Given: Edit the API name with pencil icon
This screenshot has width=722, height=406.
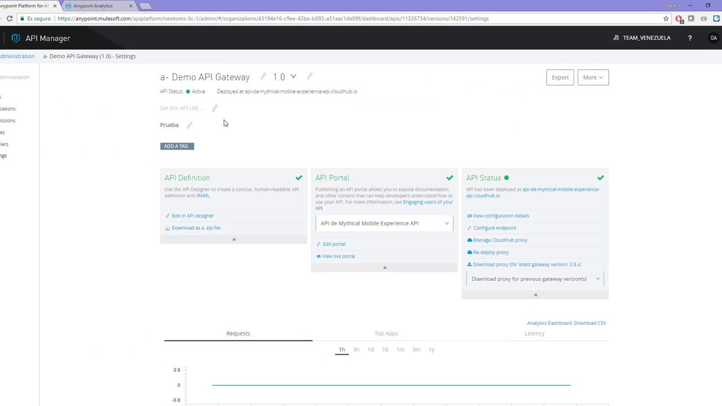Looking at the screenshot, I should coord(263,77).
